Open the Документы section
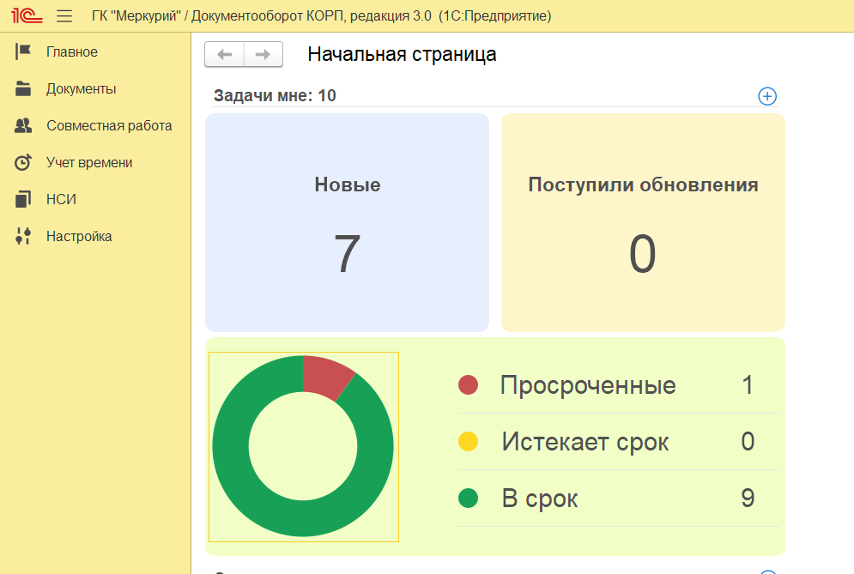Viewport: 854px width, 574px height. tap(82, 89)
